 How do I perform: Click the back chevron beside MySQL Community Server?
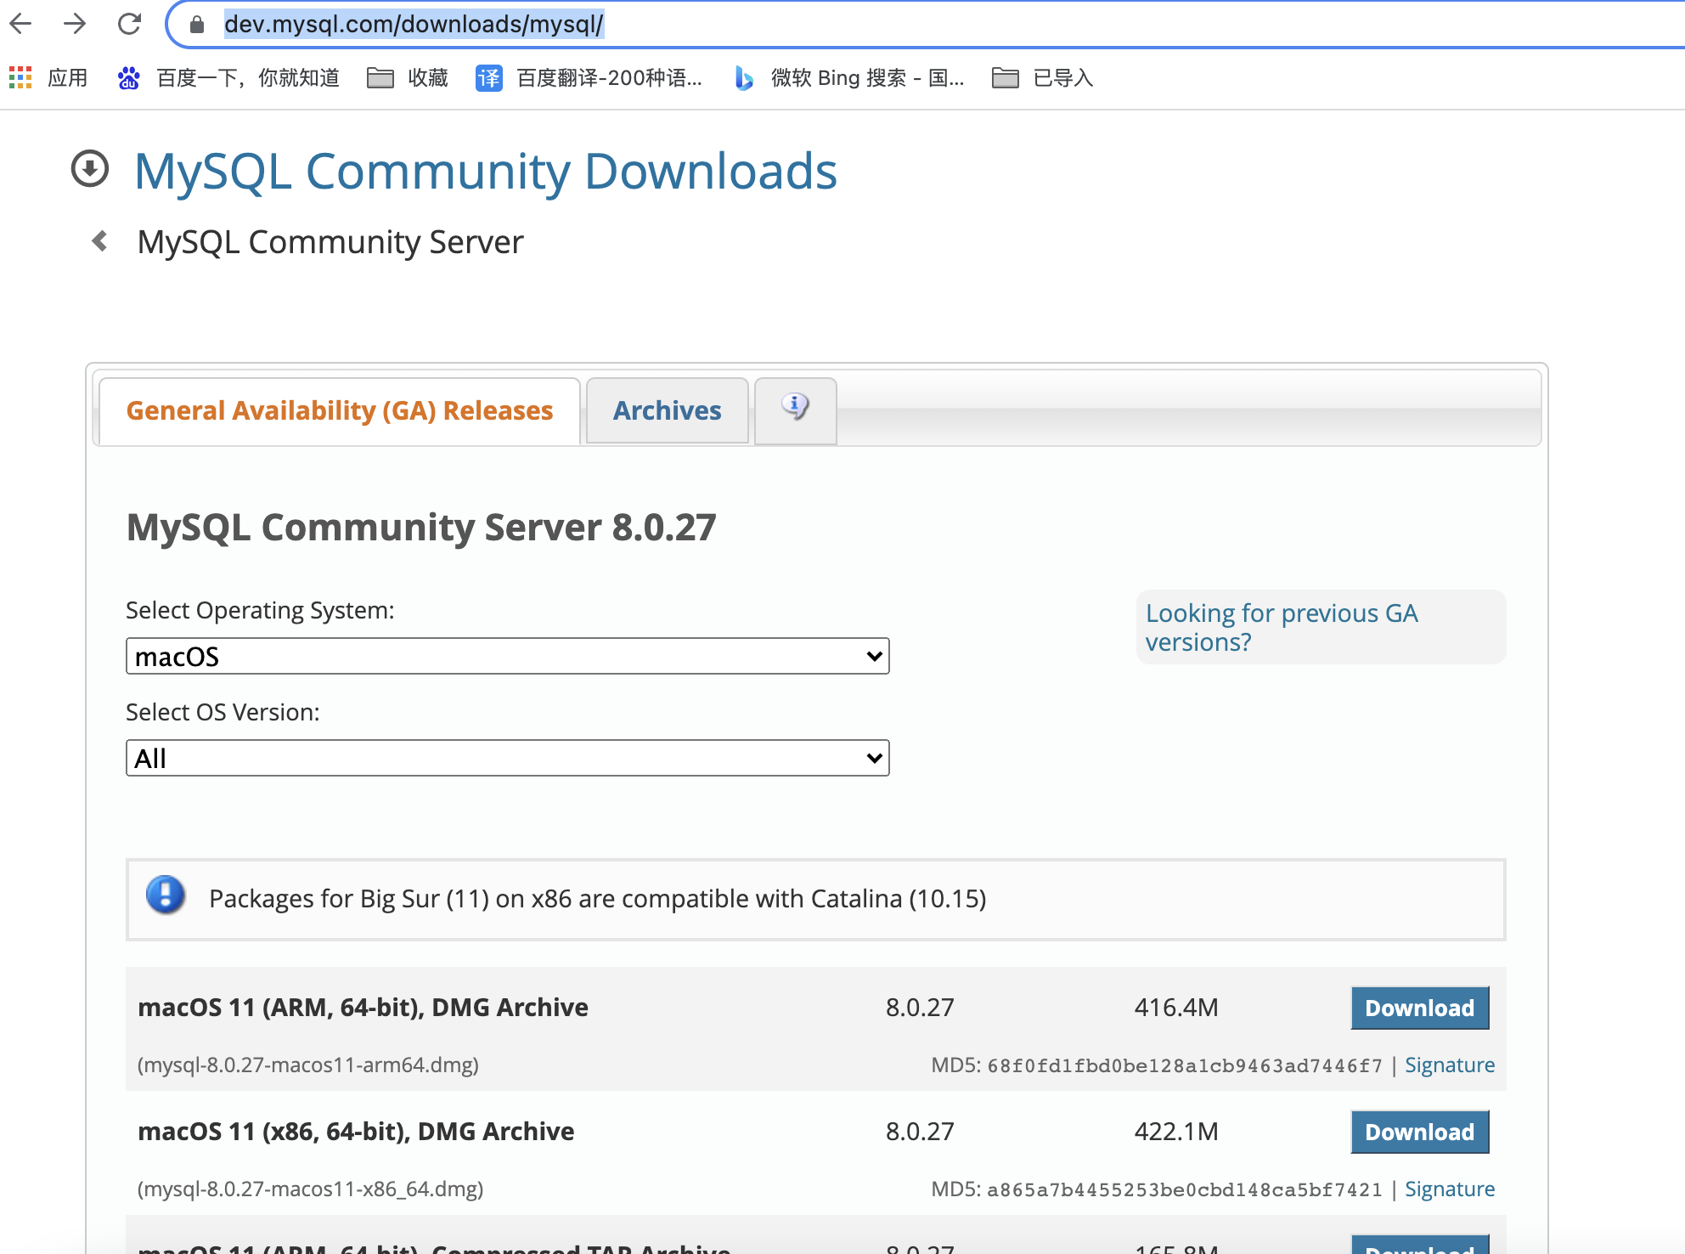(x=100, y=242)
